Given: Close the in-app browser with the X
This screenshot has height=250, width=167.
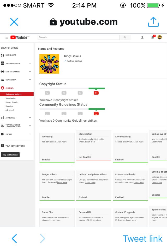Looking at the screenshot, I should click(14, 22).
